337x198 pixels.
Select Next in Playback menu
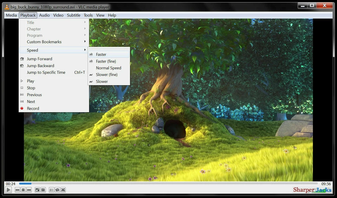pyautogui.click(x=54, y=102)
